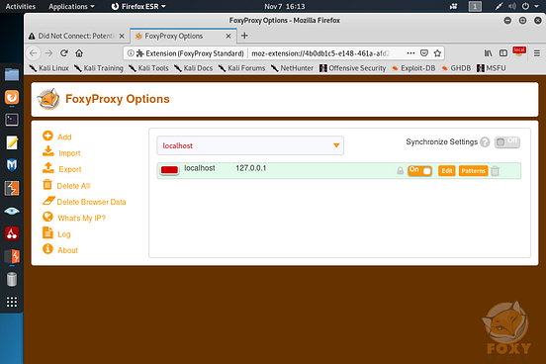Delete localhost proxy with trash icon
Screen dimensions: 546x364
point(495,171)
